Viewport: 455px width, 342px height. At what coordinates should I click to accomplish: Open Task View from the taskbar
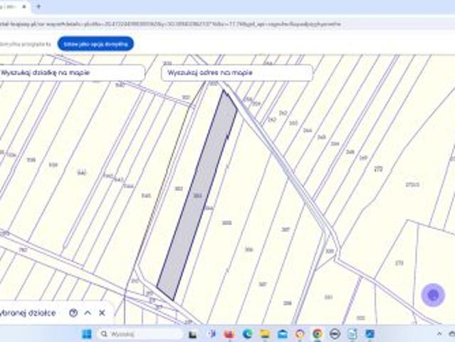192,333
